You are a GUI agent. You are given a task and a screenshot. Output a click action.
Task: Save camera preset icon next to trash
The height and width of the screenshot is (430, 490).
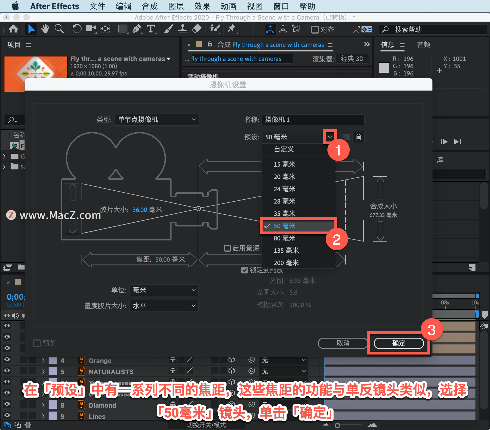[x=346, y=137]
